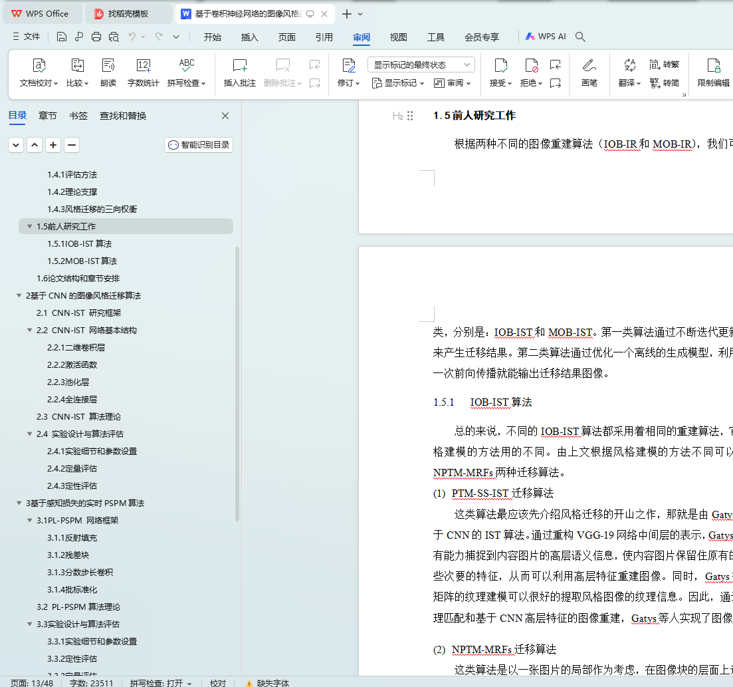The image size is (733, 687).
Task: Convert text with 繁转简
Action: click(665, 83)
